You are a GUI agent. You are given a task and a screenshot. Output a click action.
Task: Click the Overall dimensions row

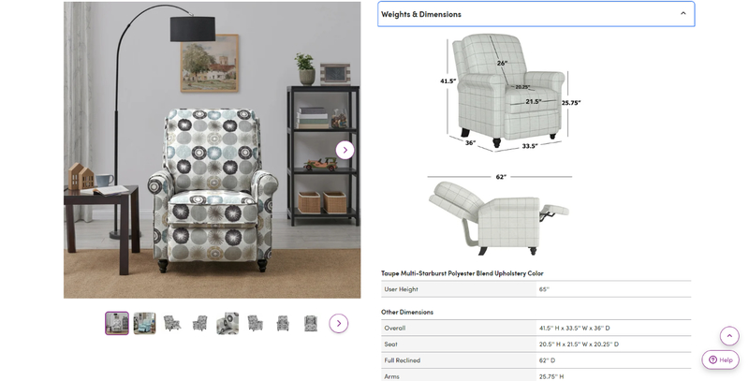click(536, 328)
